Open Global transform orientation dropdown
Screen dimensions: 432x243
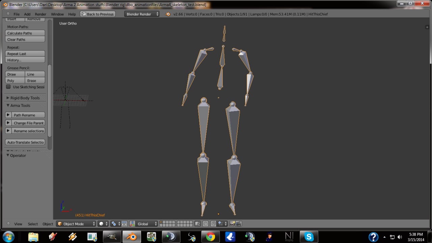pyautogui.click(x=147, y=224)
